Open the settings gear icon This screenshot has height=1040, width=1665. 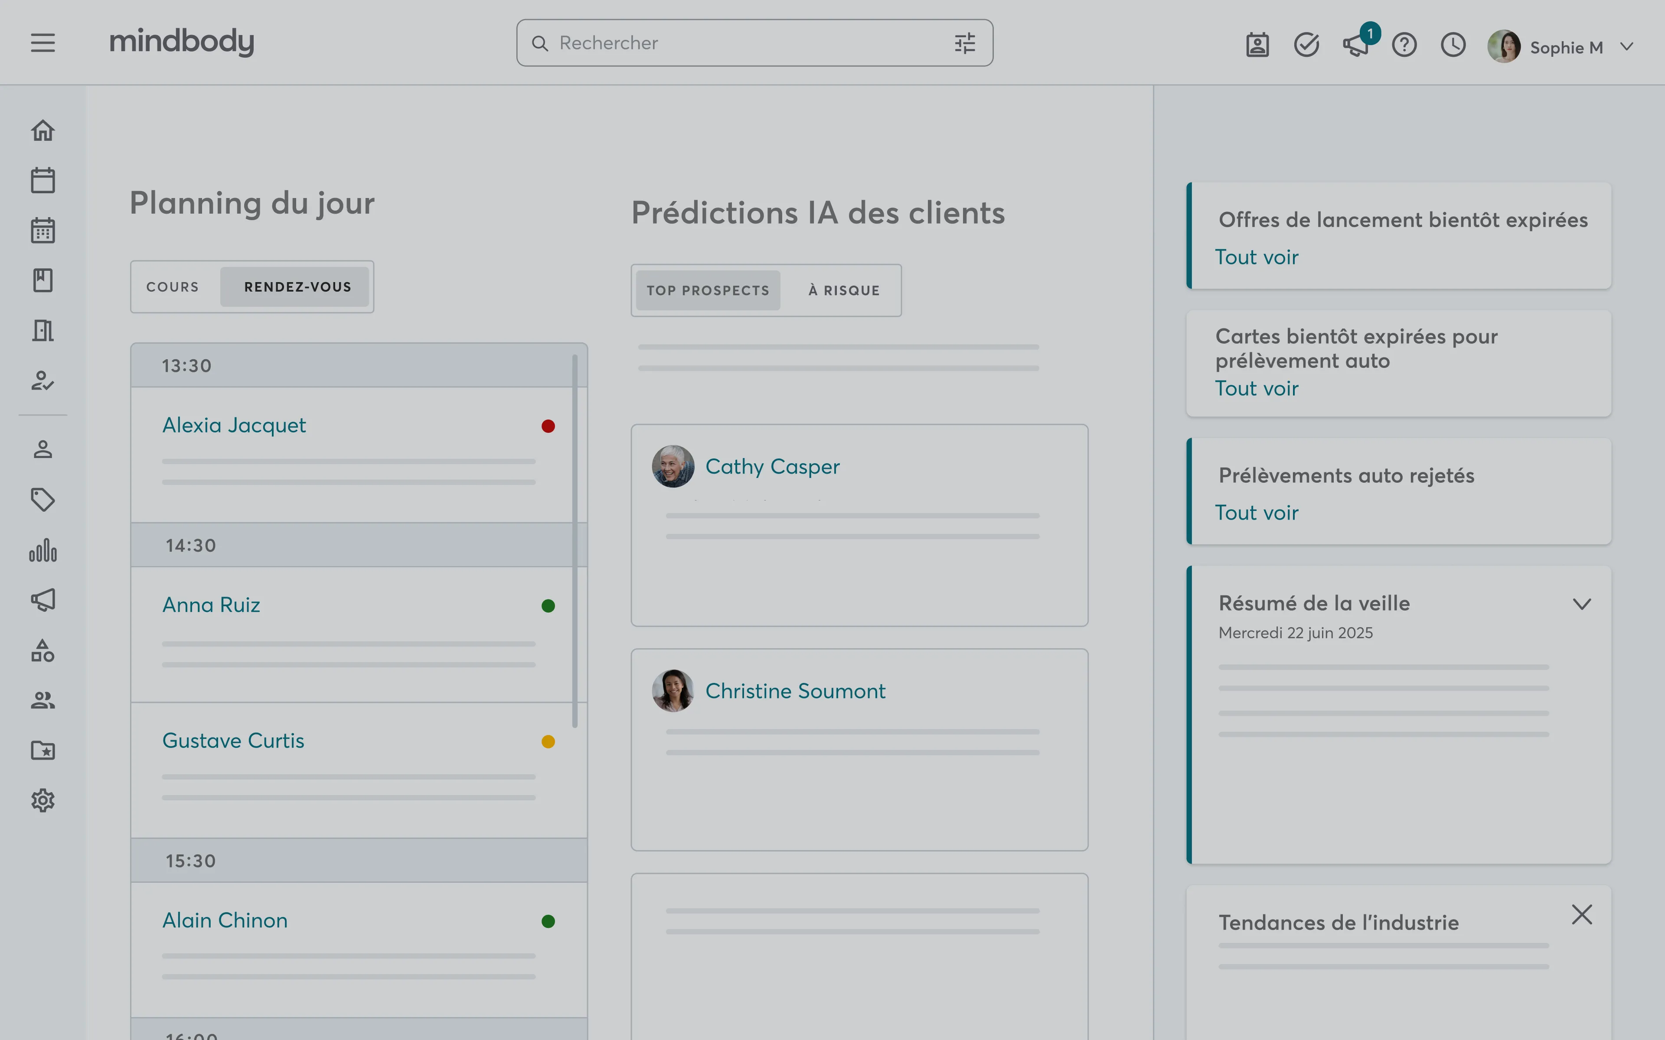pos(42,800)
